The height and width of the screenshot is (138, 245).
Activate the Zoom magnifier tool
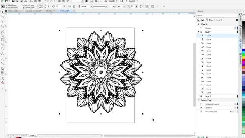point(2,26)
